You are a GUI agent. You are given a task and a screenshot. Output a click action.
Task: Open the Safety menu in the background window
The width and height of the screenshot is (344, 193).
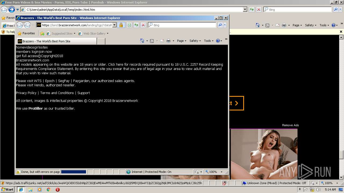[x=311, y=25]
